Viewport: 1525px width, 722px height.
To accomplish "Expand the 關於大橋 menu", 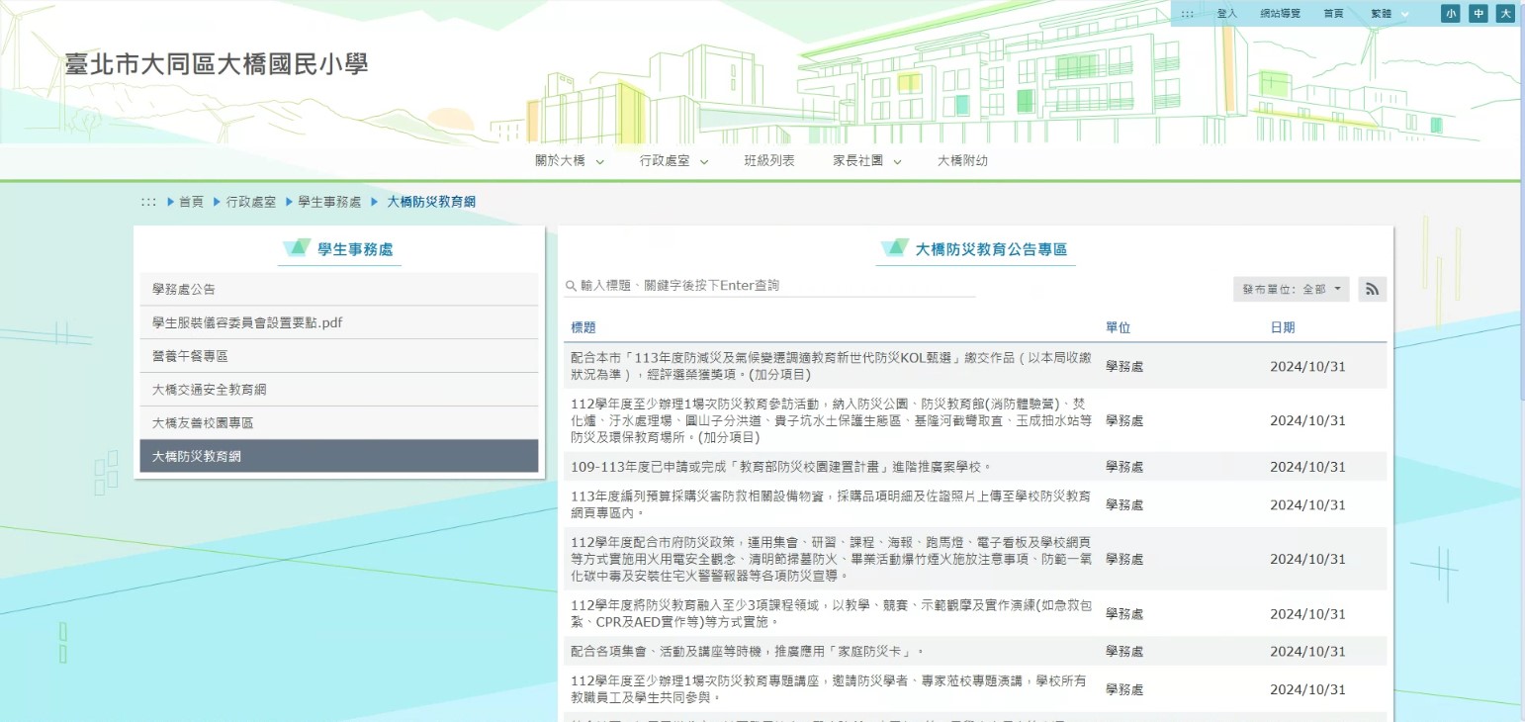I will click(569, 161).
